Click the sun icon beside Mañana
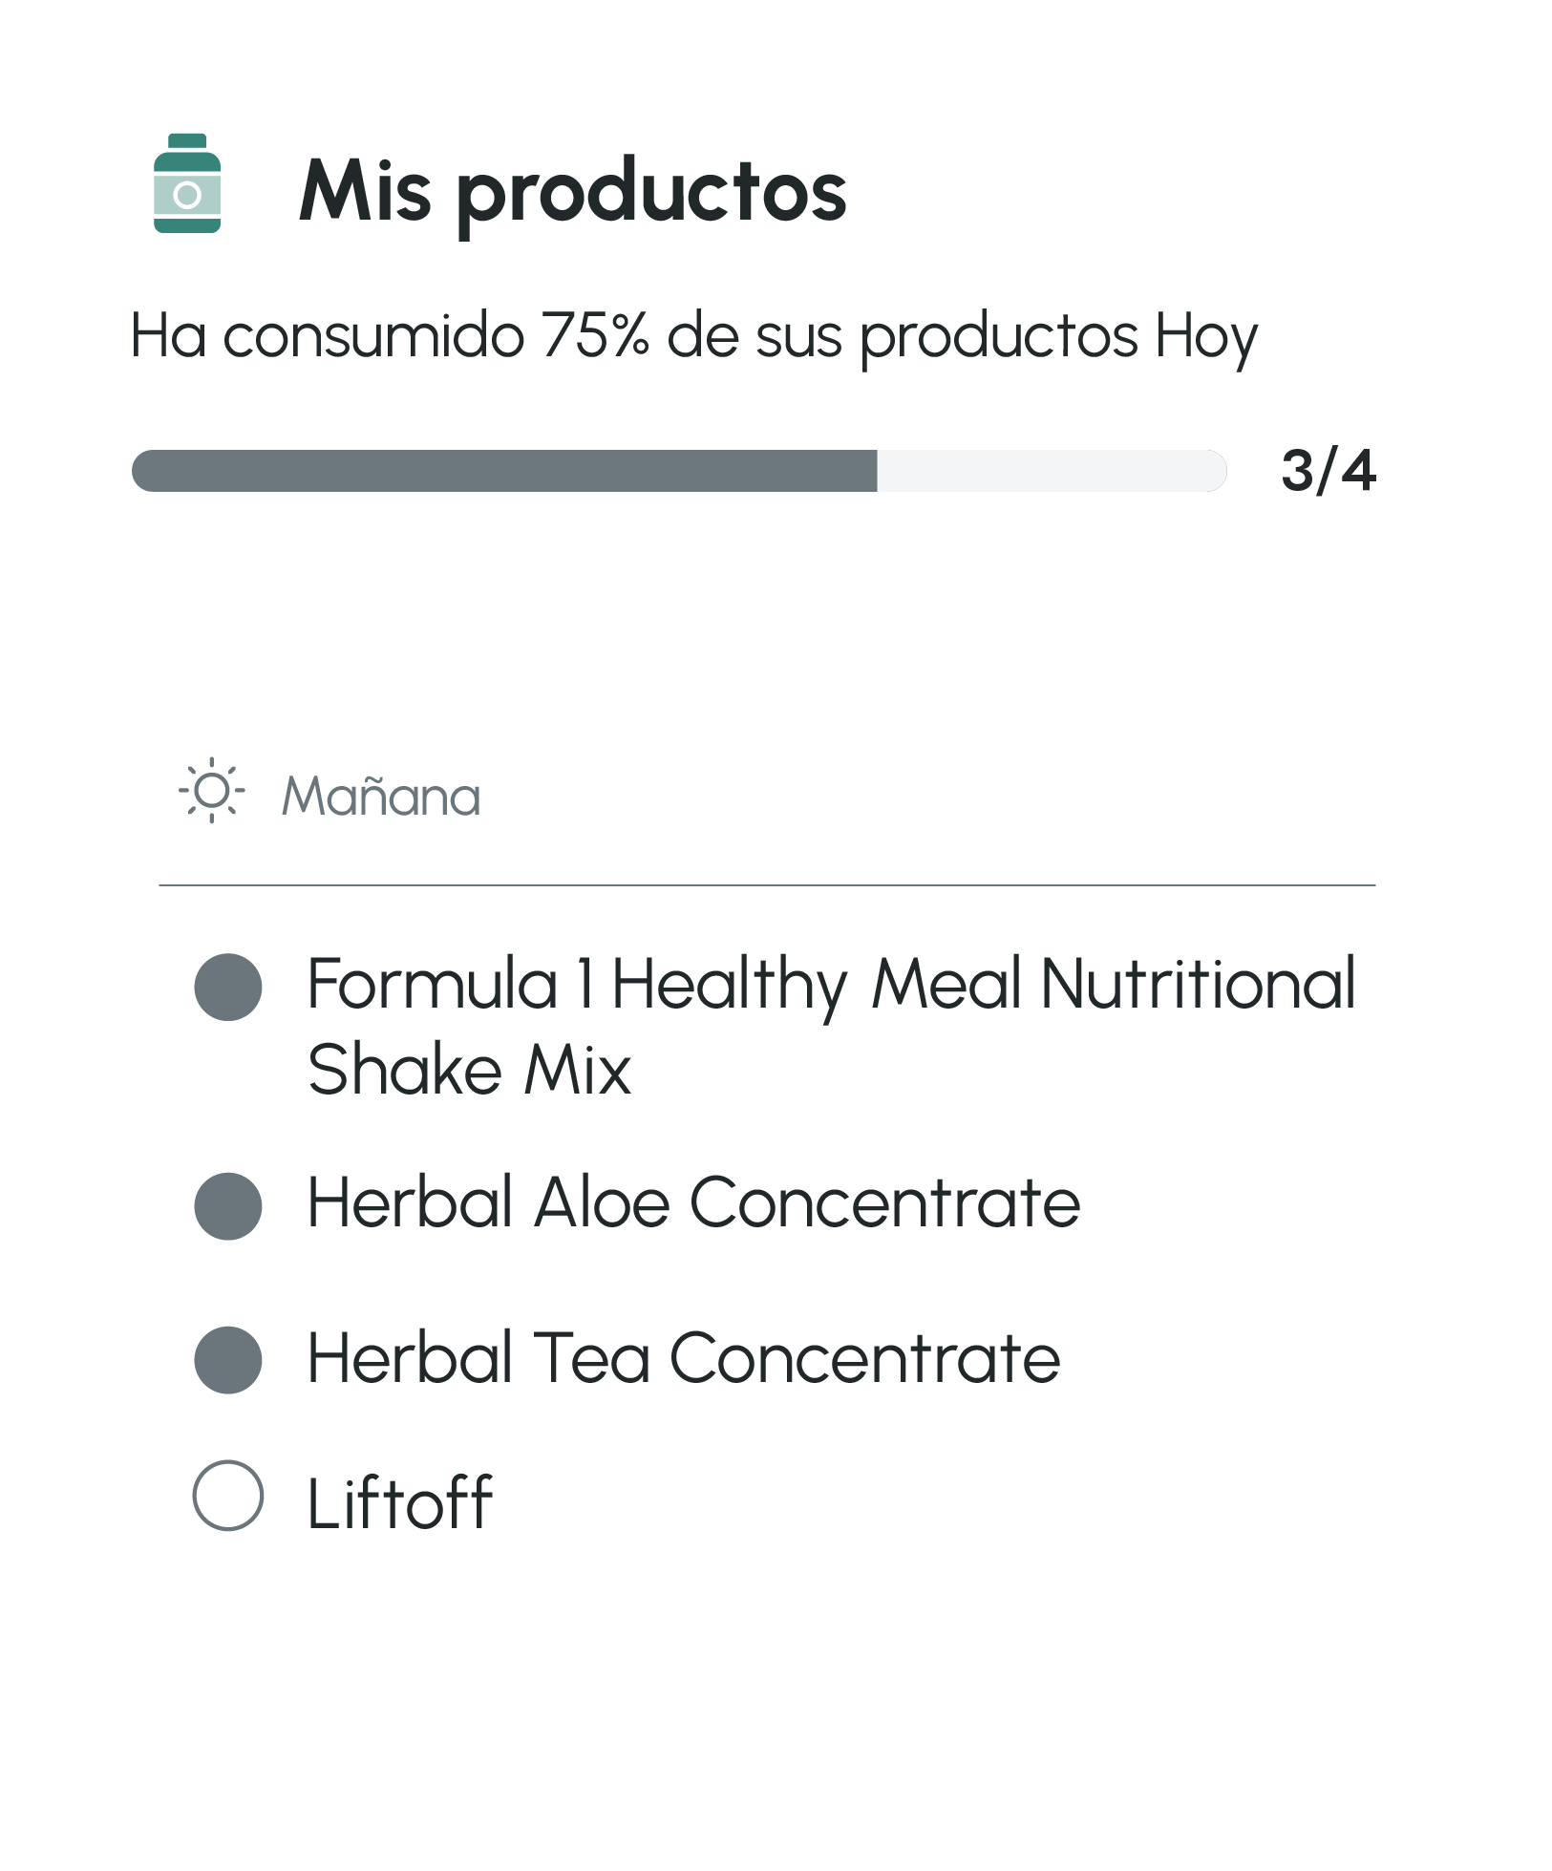 point(212,791)
